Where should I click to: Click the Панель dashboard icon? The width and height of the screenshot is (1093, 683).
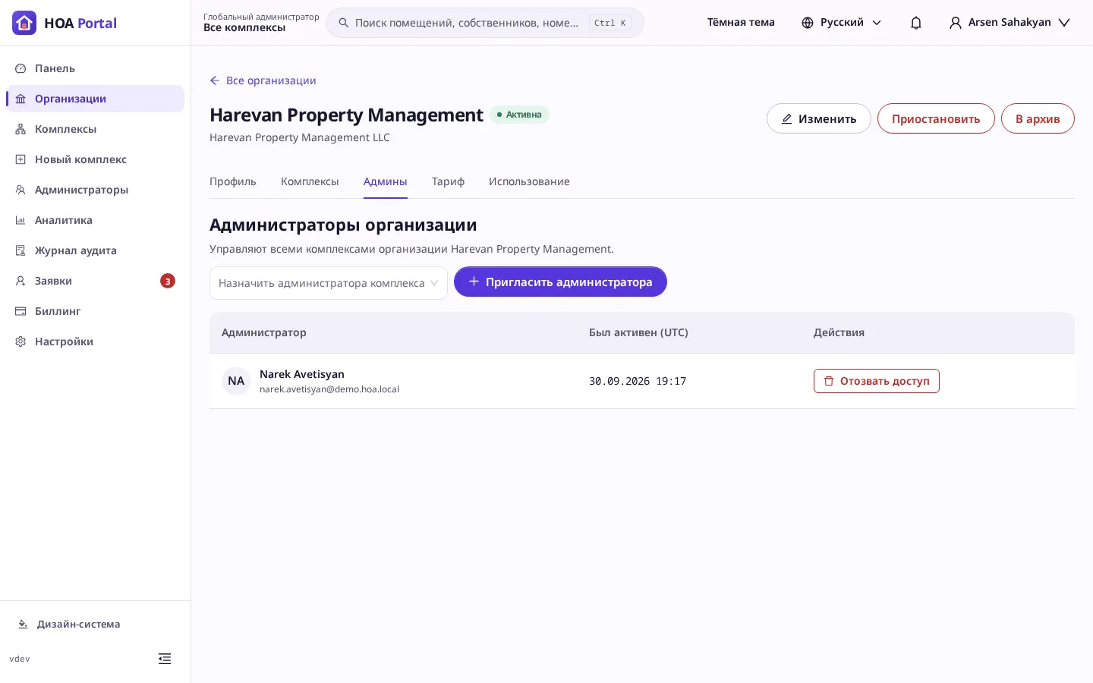[x=20, y=68]
